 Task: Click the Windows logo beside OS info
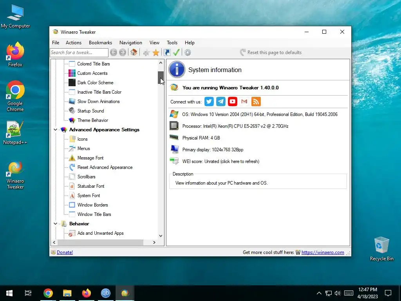174,114
